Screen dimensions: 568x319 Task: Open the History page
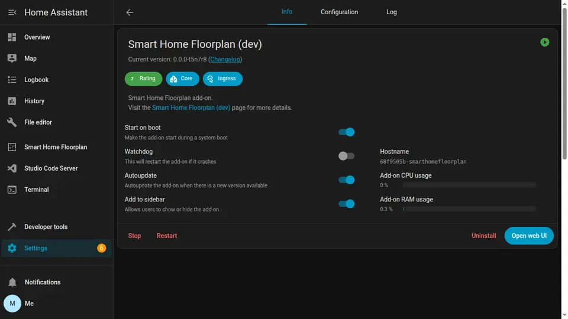(x=57, y=101)
